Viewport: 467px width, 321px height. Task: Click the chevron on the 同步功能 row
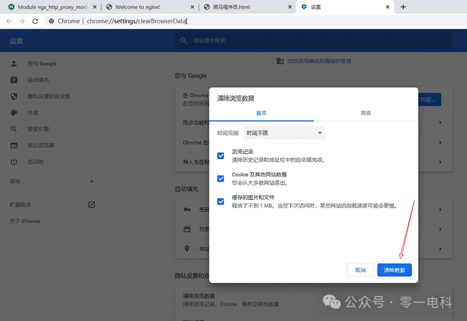[x=440, y=123]
